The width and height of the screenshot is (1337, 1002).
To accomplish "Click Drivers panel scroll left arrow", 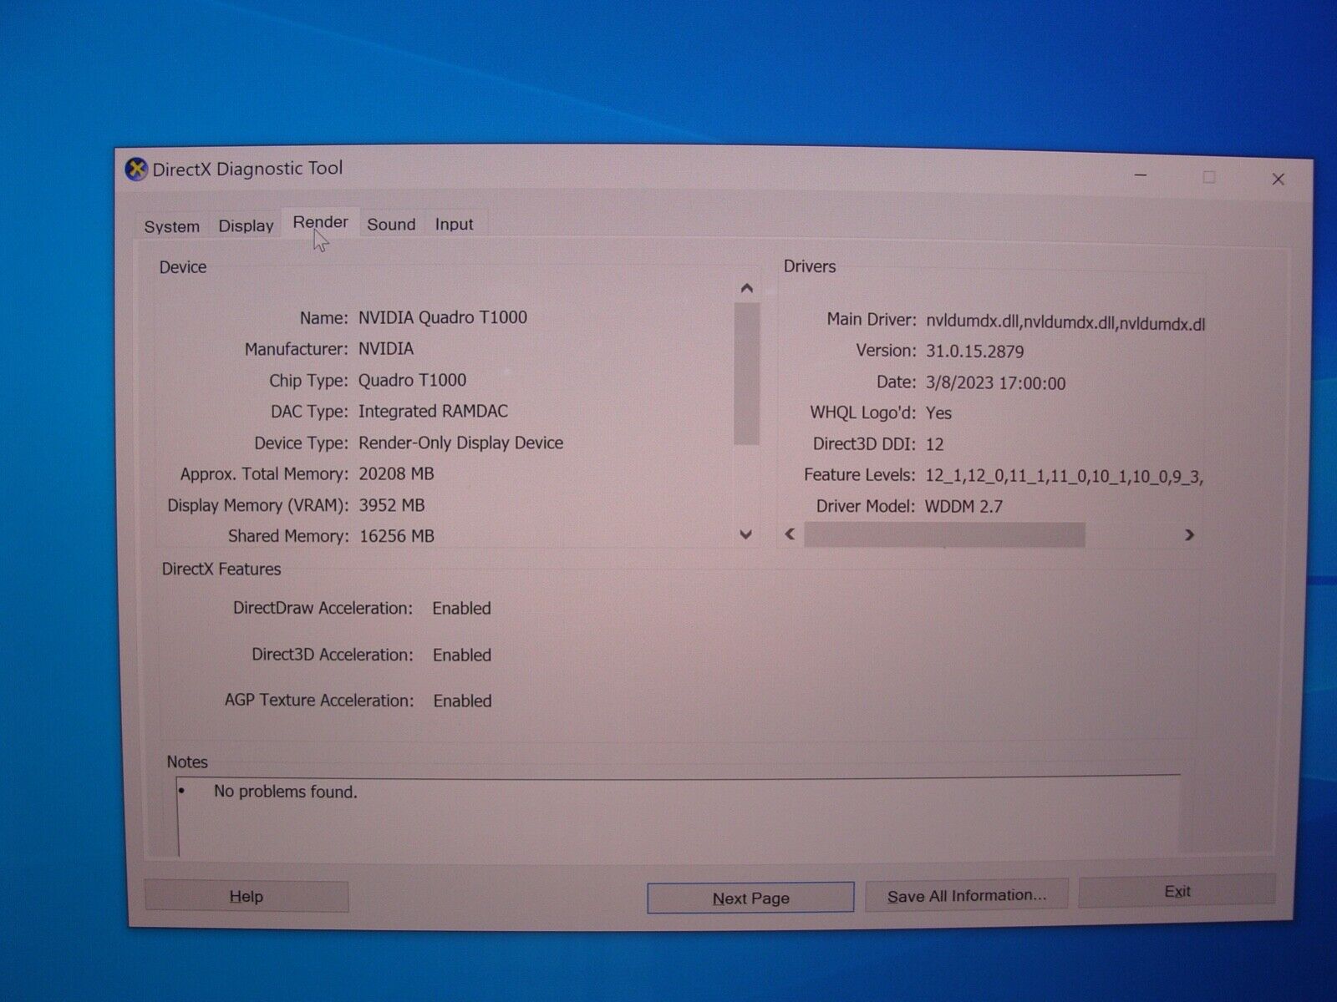I will coord(790,534).
